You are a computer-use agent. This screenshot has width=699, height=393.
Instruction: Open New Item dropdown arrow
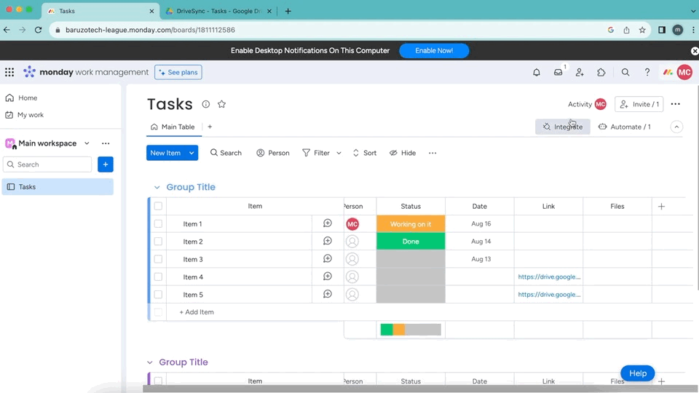(x=191, y=153)
